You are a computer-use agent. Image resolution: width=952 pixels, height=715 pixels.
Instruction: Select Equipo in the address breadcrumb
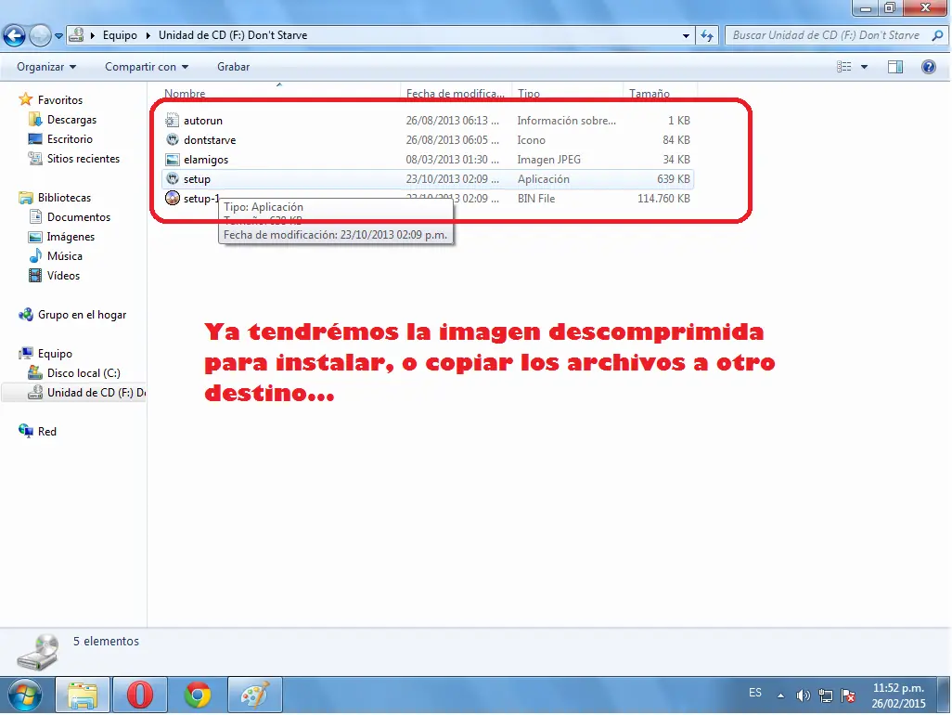120,35
